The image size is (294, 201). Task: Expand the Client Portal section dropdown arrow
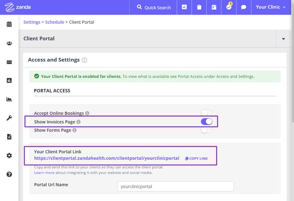[283, 39]
